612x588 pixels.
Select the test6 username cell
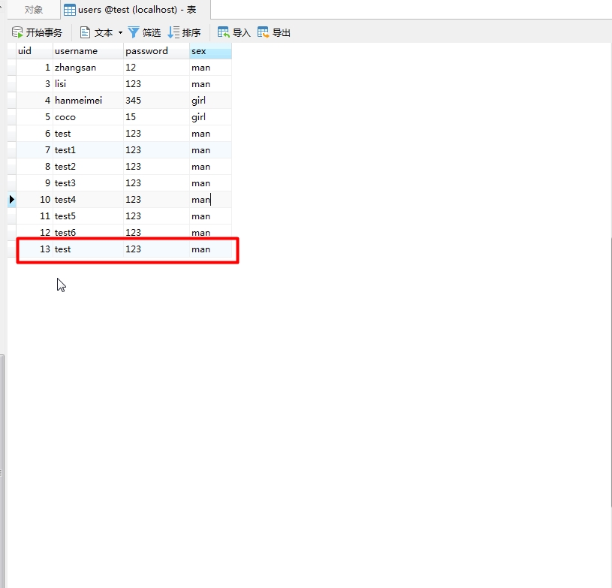click(88, 231)
